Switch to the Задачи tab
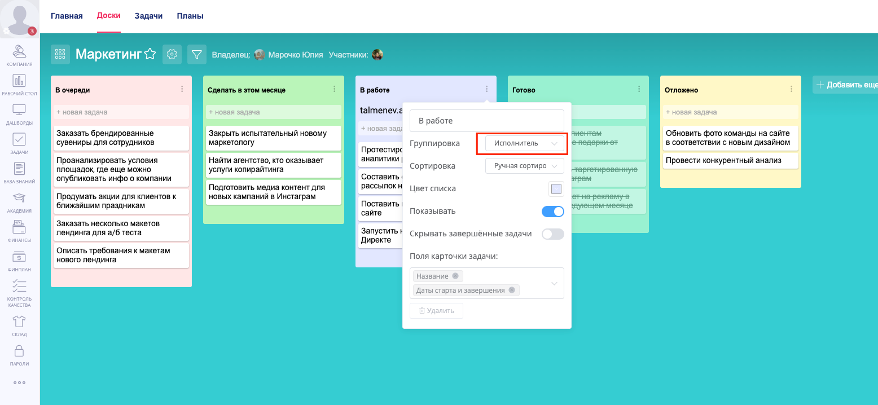Screen dimensions: 878x405 click(148, 16)
